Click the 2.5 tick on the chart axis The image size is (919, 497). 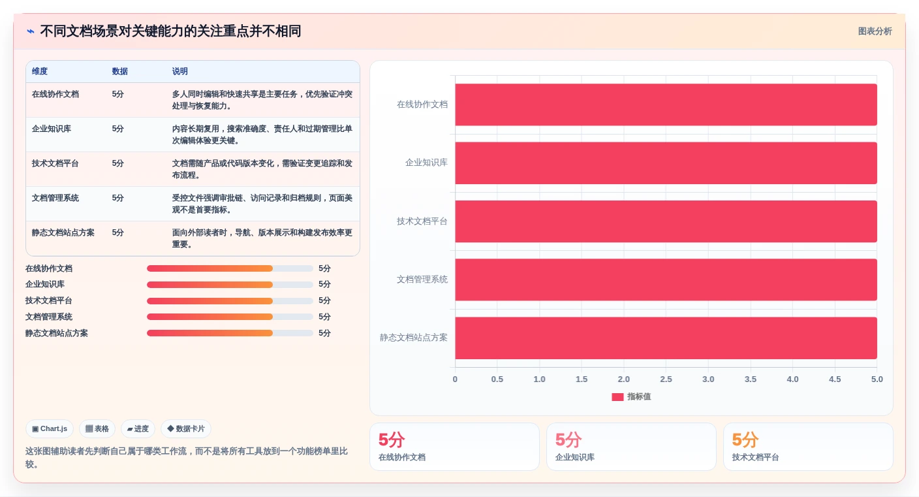(666, 379)
